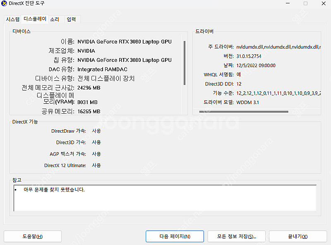This screenshot has height=245, width=331.
Task: Click chip type value RTX 3080 Laptop GPU
Action: (x=125, y=60)
